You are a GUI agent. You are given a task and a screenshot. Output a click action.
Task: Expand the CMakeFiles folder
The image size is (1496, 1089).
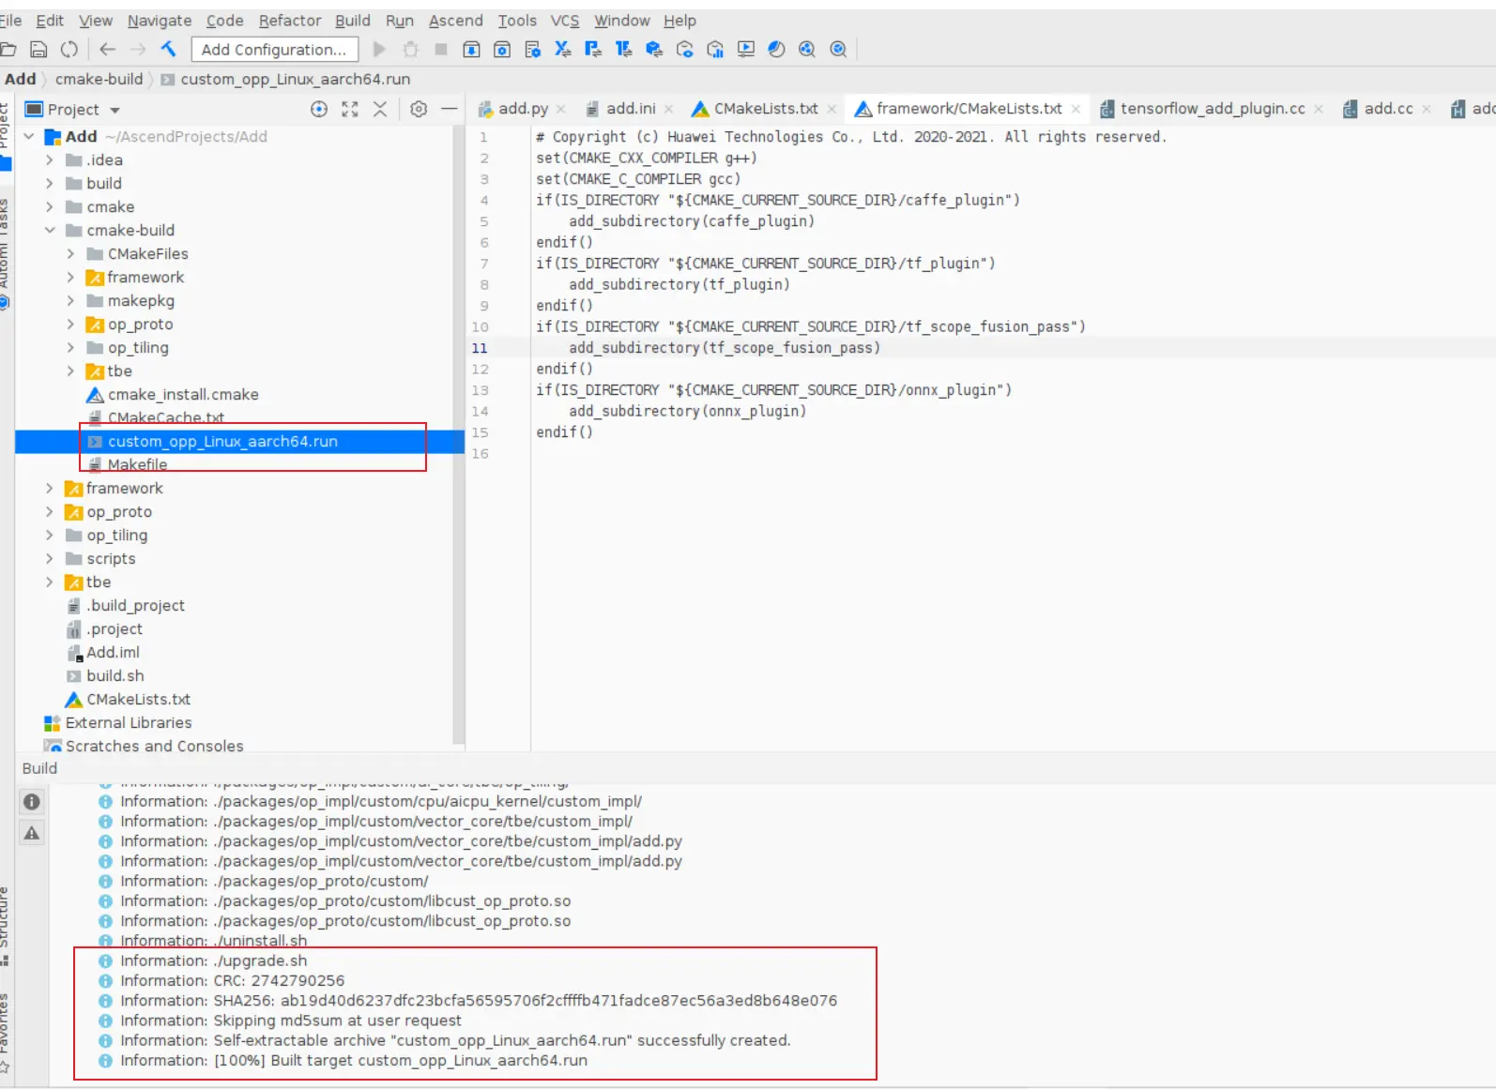point(70,254)
